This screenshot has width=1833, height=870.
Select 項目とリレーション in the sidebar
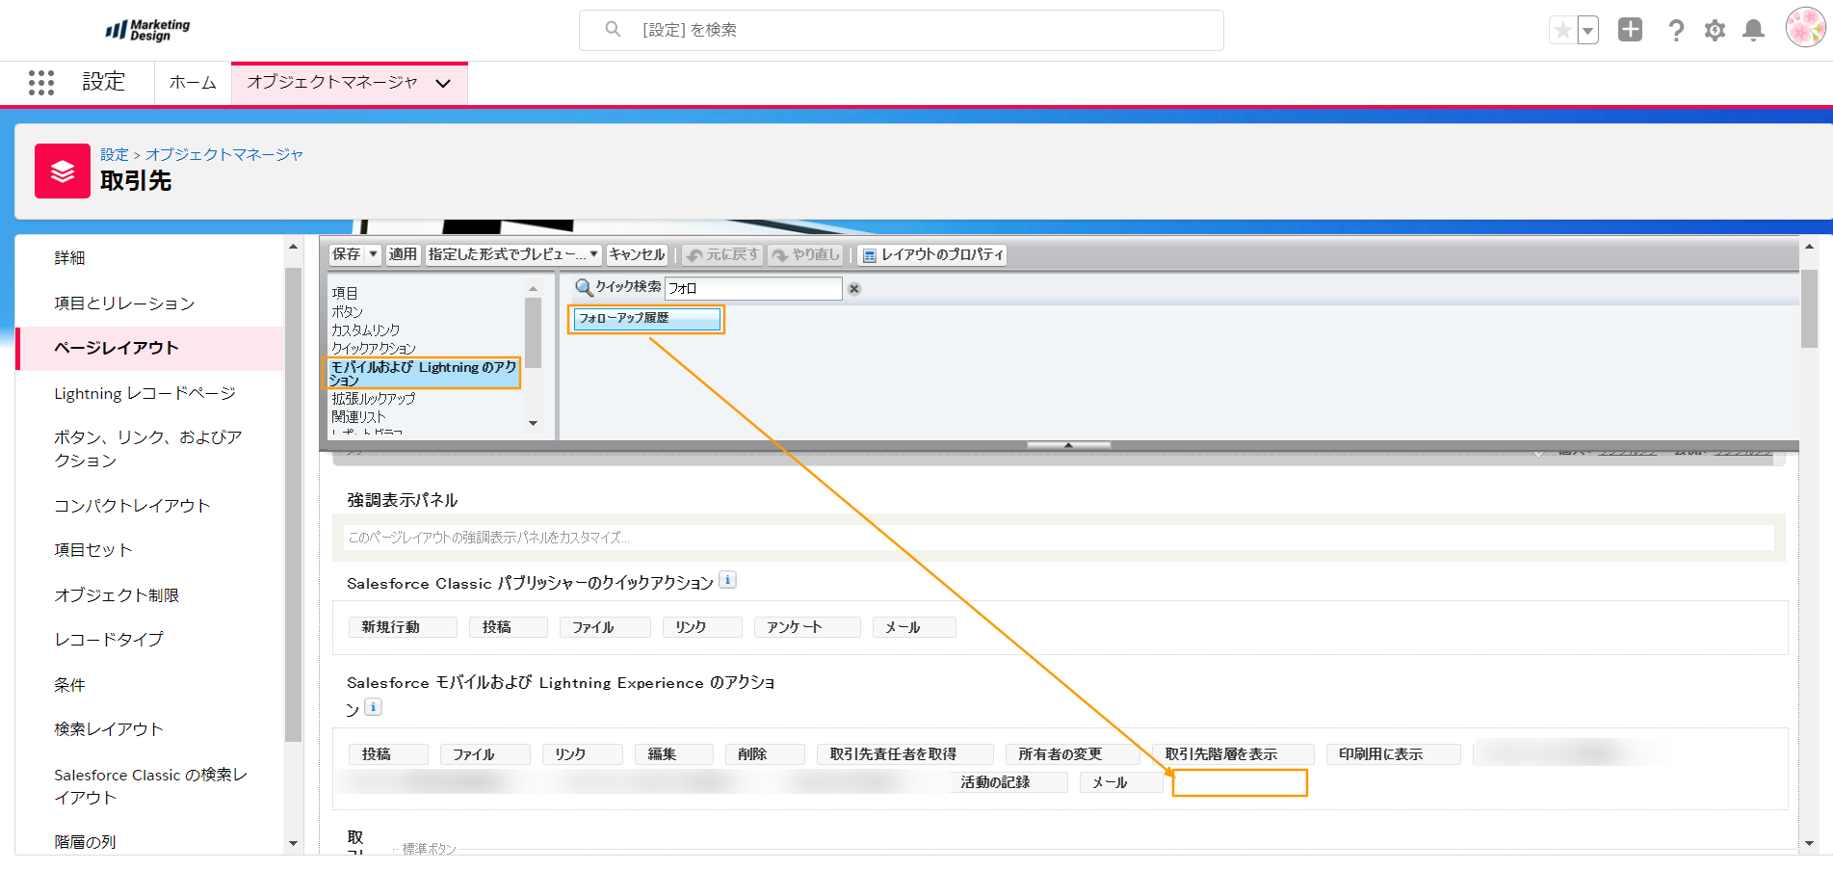(124, 303)
